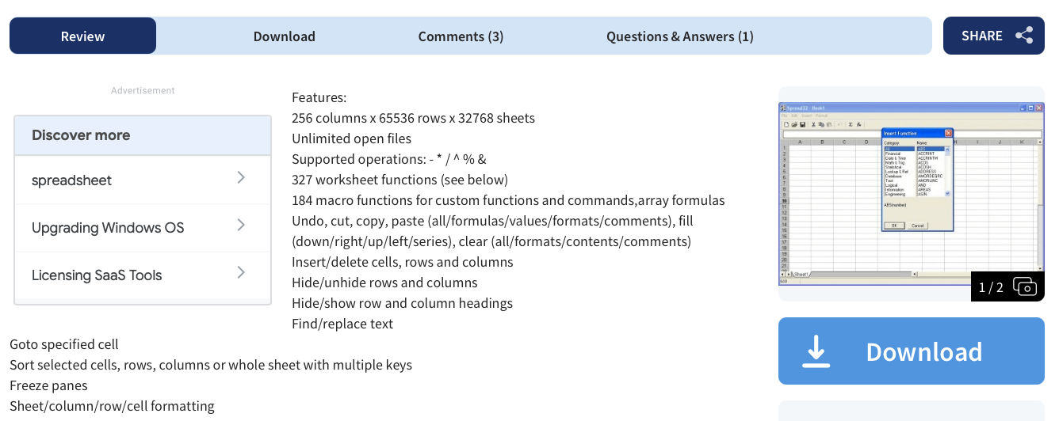This screenshot has width=1059, height=421.
Task: Click the SHARE button
Action: (994, 36)
